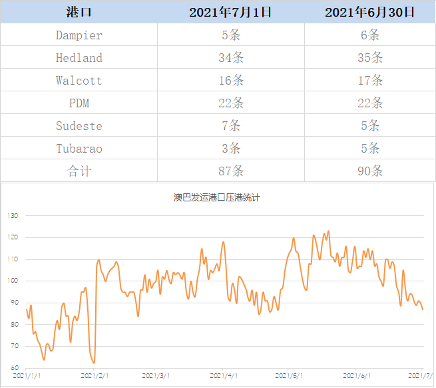The width and height of the screenshot is (436, 388).
Task: Click the 2021/2/1 x-axis label
Action: pyautogui.click(x=93, y=376)
